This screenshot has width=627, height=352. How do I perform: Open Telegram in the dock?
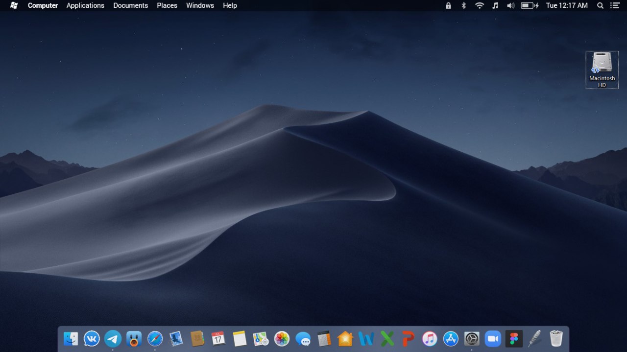(x=113, y=338)
